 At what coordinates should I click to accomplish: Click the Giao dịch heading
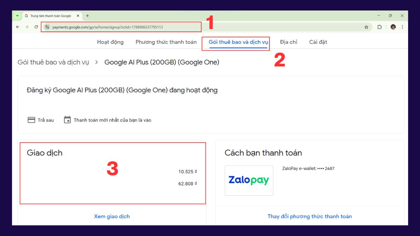pyautogui.click(x=45, y=153)
